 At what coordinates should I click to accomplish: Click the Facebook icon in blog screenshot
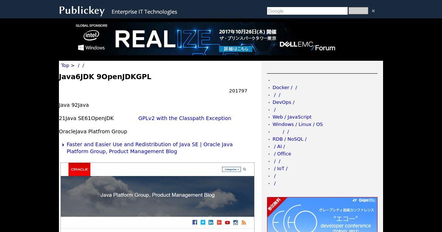point(195,222)
